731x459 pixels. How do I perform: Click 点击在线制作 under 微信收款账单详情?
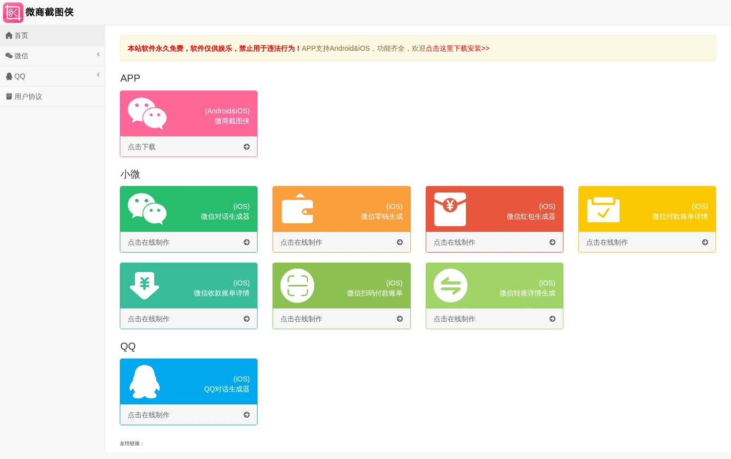[x=149, y=319]
